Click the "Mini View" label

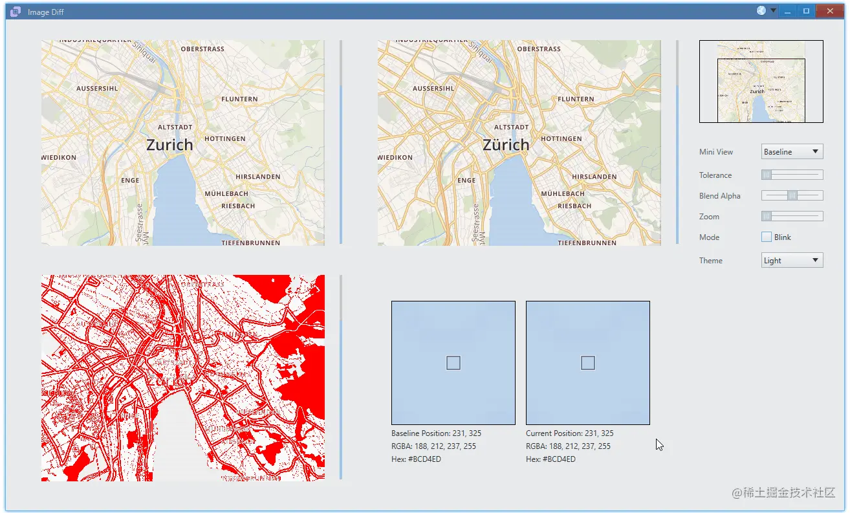click(x=716, y=152)
